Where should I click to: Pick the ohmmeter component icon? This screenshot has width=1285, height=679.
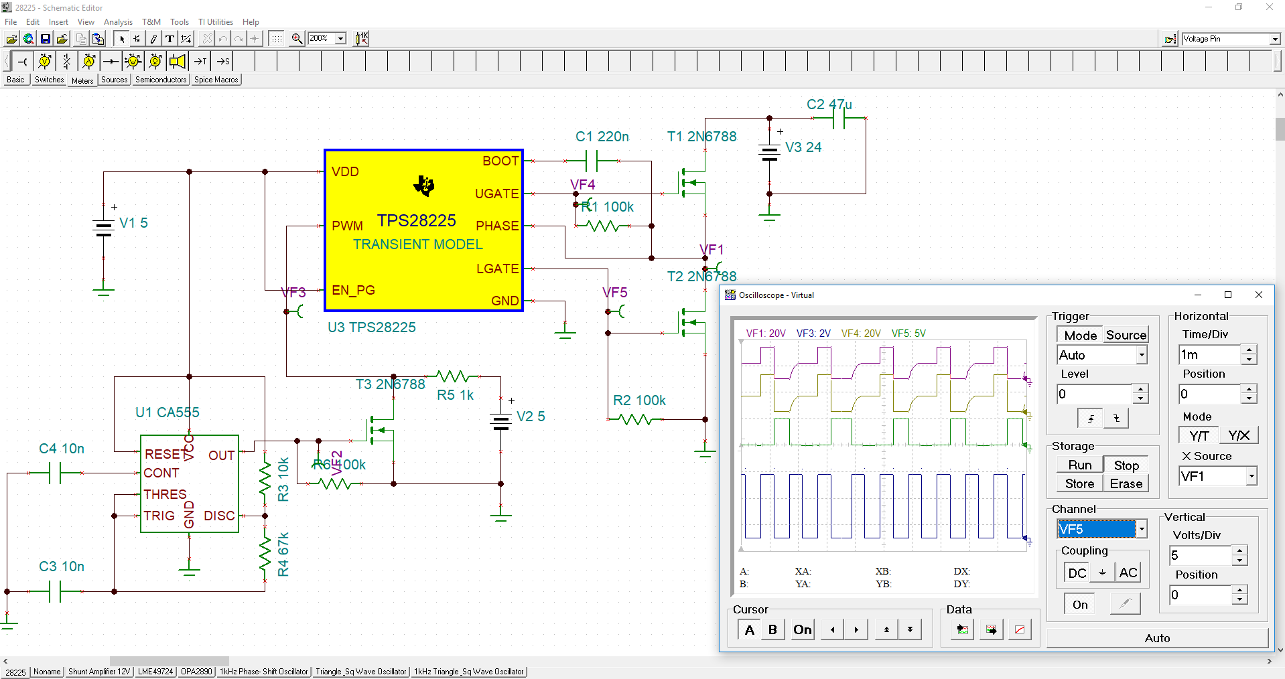click(x=155, y=62)
